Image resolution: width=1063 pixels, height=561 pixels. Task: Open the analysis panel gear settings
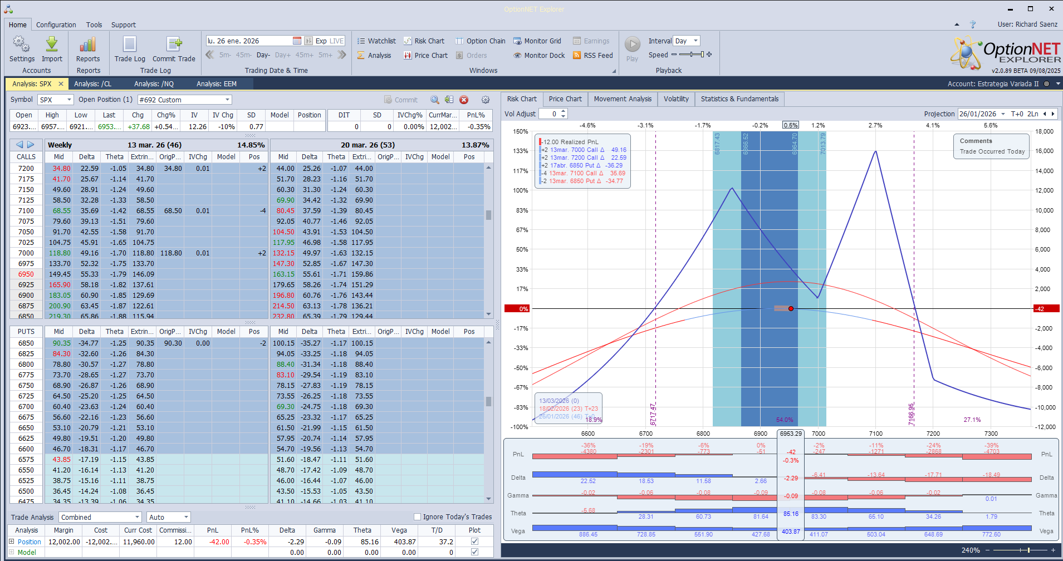tap(486, 100)
